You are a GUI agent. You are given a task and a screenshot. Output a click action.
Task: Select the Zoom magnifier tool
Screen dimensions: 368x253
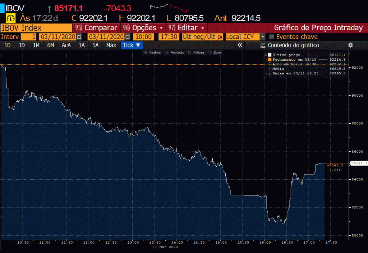pyautogui.click(x=215, y=52)
